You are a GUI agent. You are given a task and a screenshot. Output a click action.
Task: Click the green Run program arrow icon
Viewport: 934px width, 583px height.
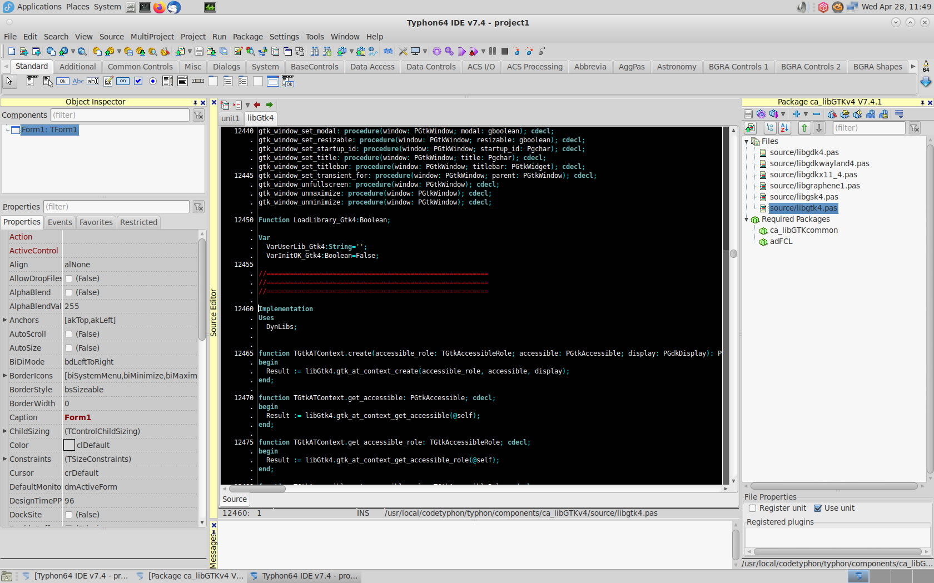pos(461,51)
